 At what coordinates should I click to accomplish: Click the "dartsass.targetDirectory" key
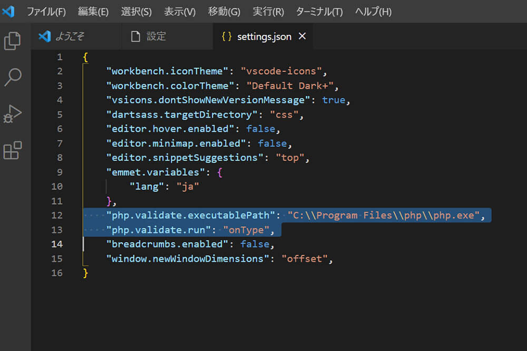coord(182,114)
